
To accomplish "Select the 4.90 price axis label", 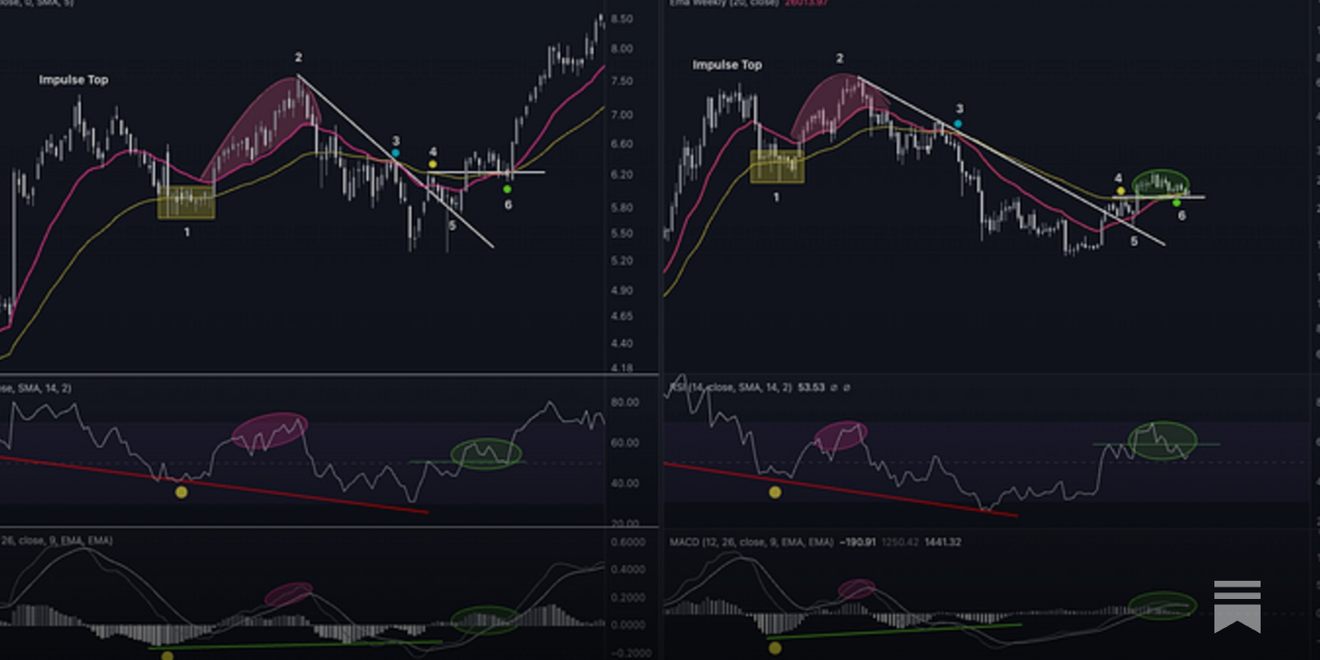I will pyautogui.click(x=622, y=290).
